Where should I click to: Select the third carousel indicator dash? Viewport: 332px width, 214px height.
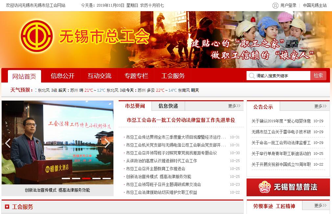86,178
